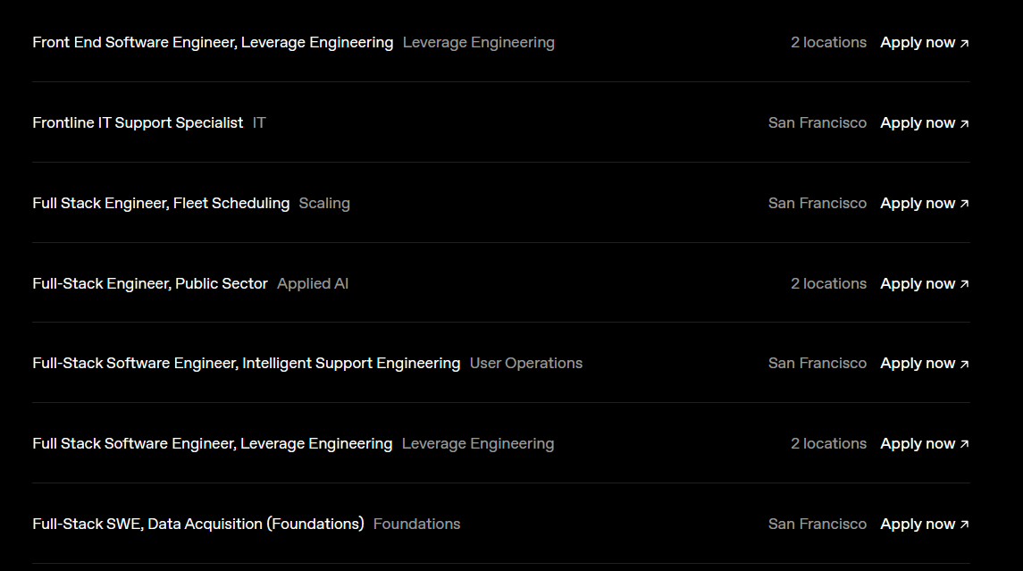Viewport: 1023px width, 571px height.
Task: Open Front End Software Engineer, Leverage Engineering listing
Action: coord(213,42)
